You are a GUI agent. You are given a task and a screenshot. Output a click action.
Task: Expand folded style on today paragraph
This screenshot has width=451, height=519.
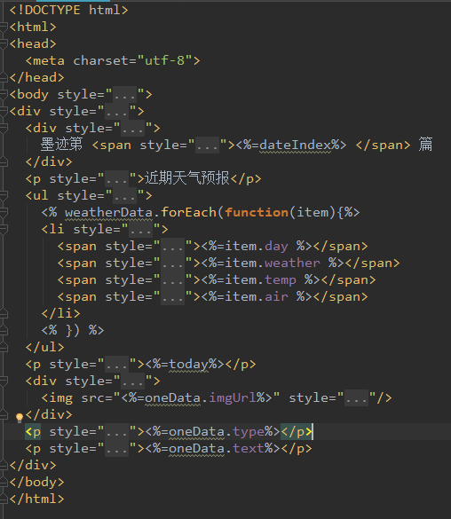pos(116,365)
